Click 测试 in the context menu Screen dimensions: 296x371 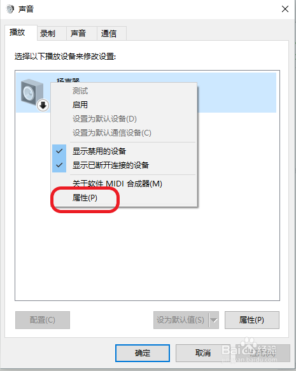80,90
